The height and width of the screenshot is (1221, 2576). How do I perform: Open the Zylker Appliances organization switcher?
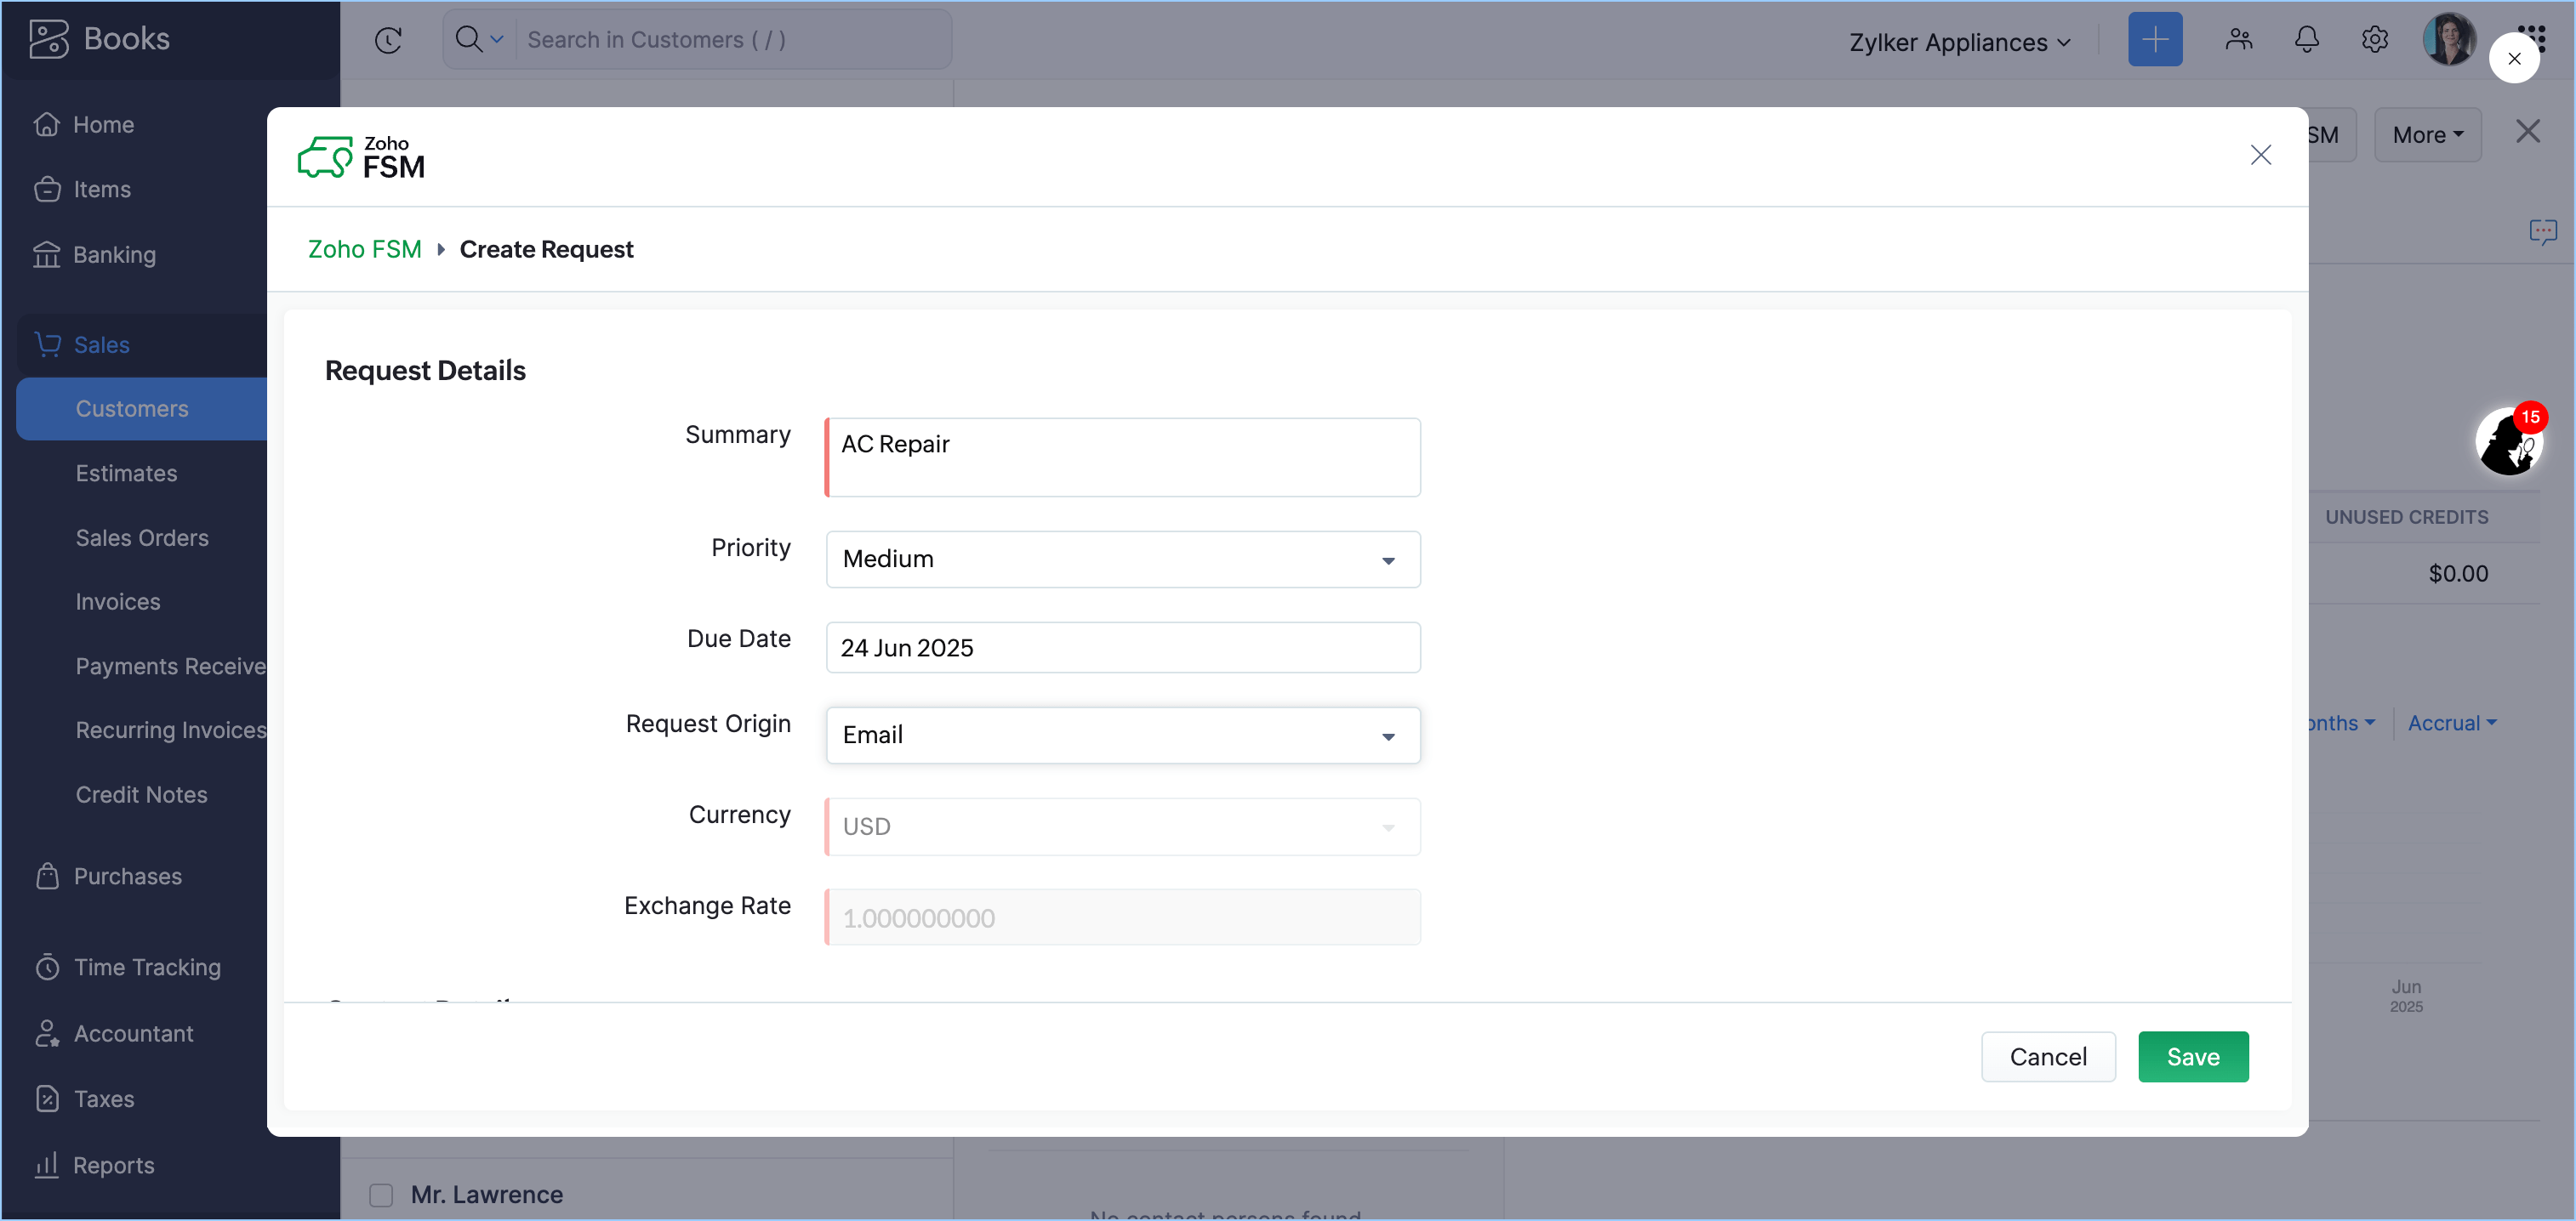click(1959, 42)
